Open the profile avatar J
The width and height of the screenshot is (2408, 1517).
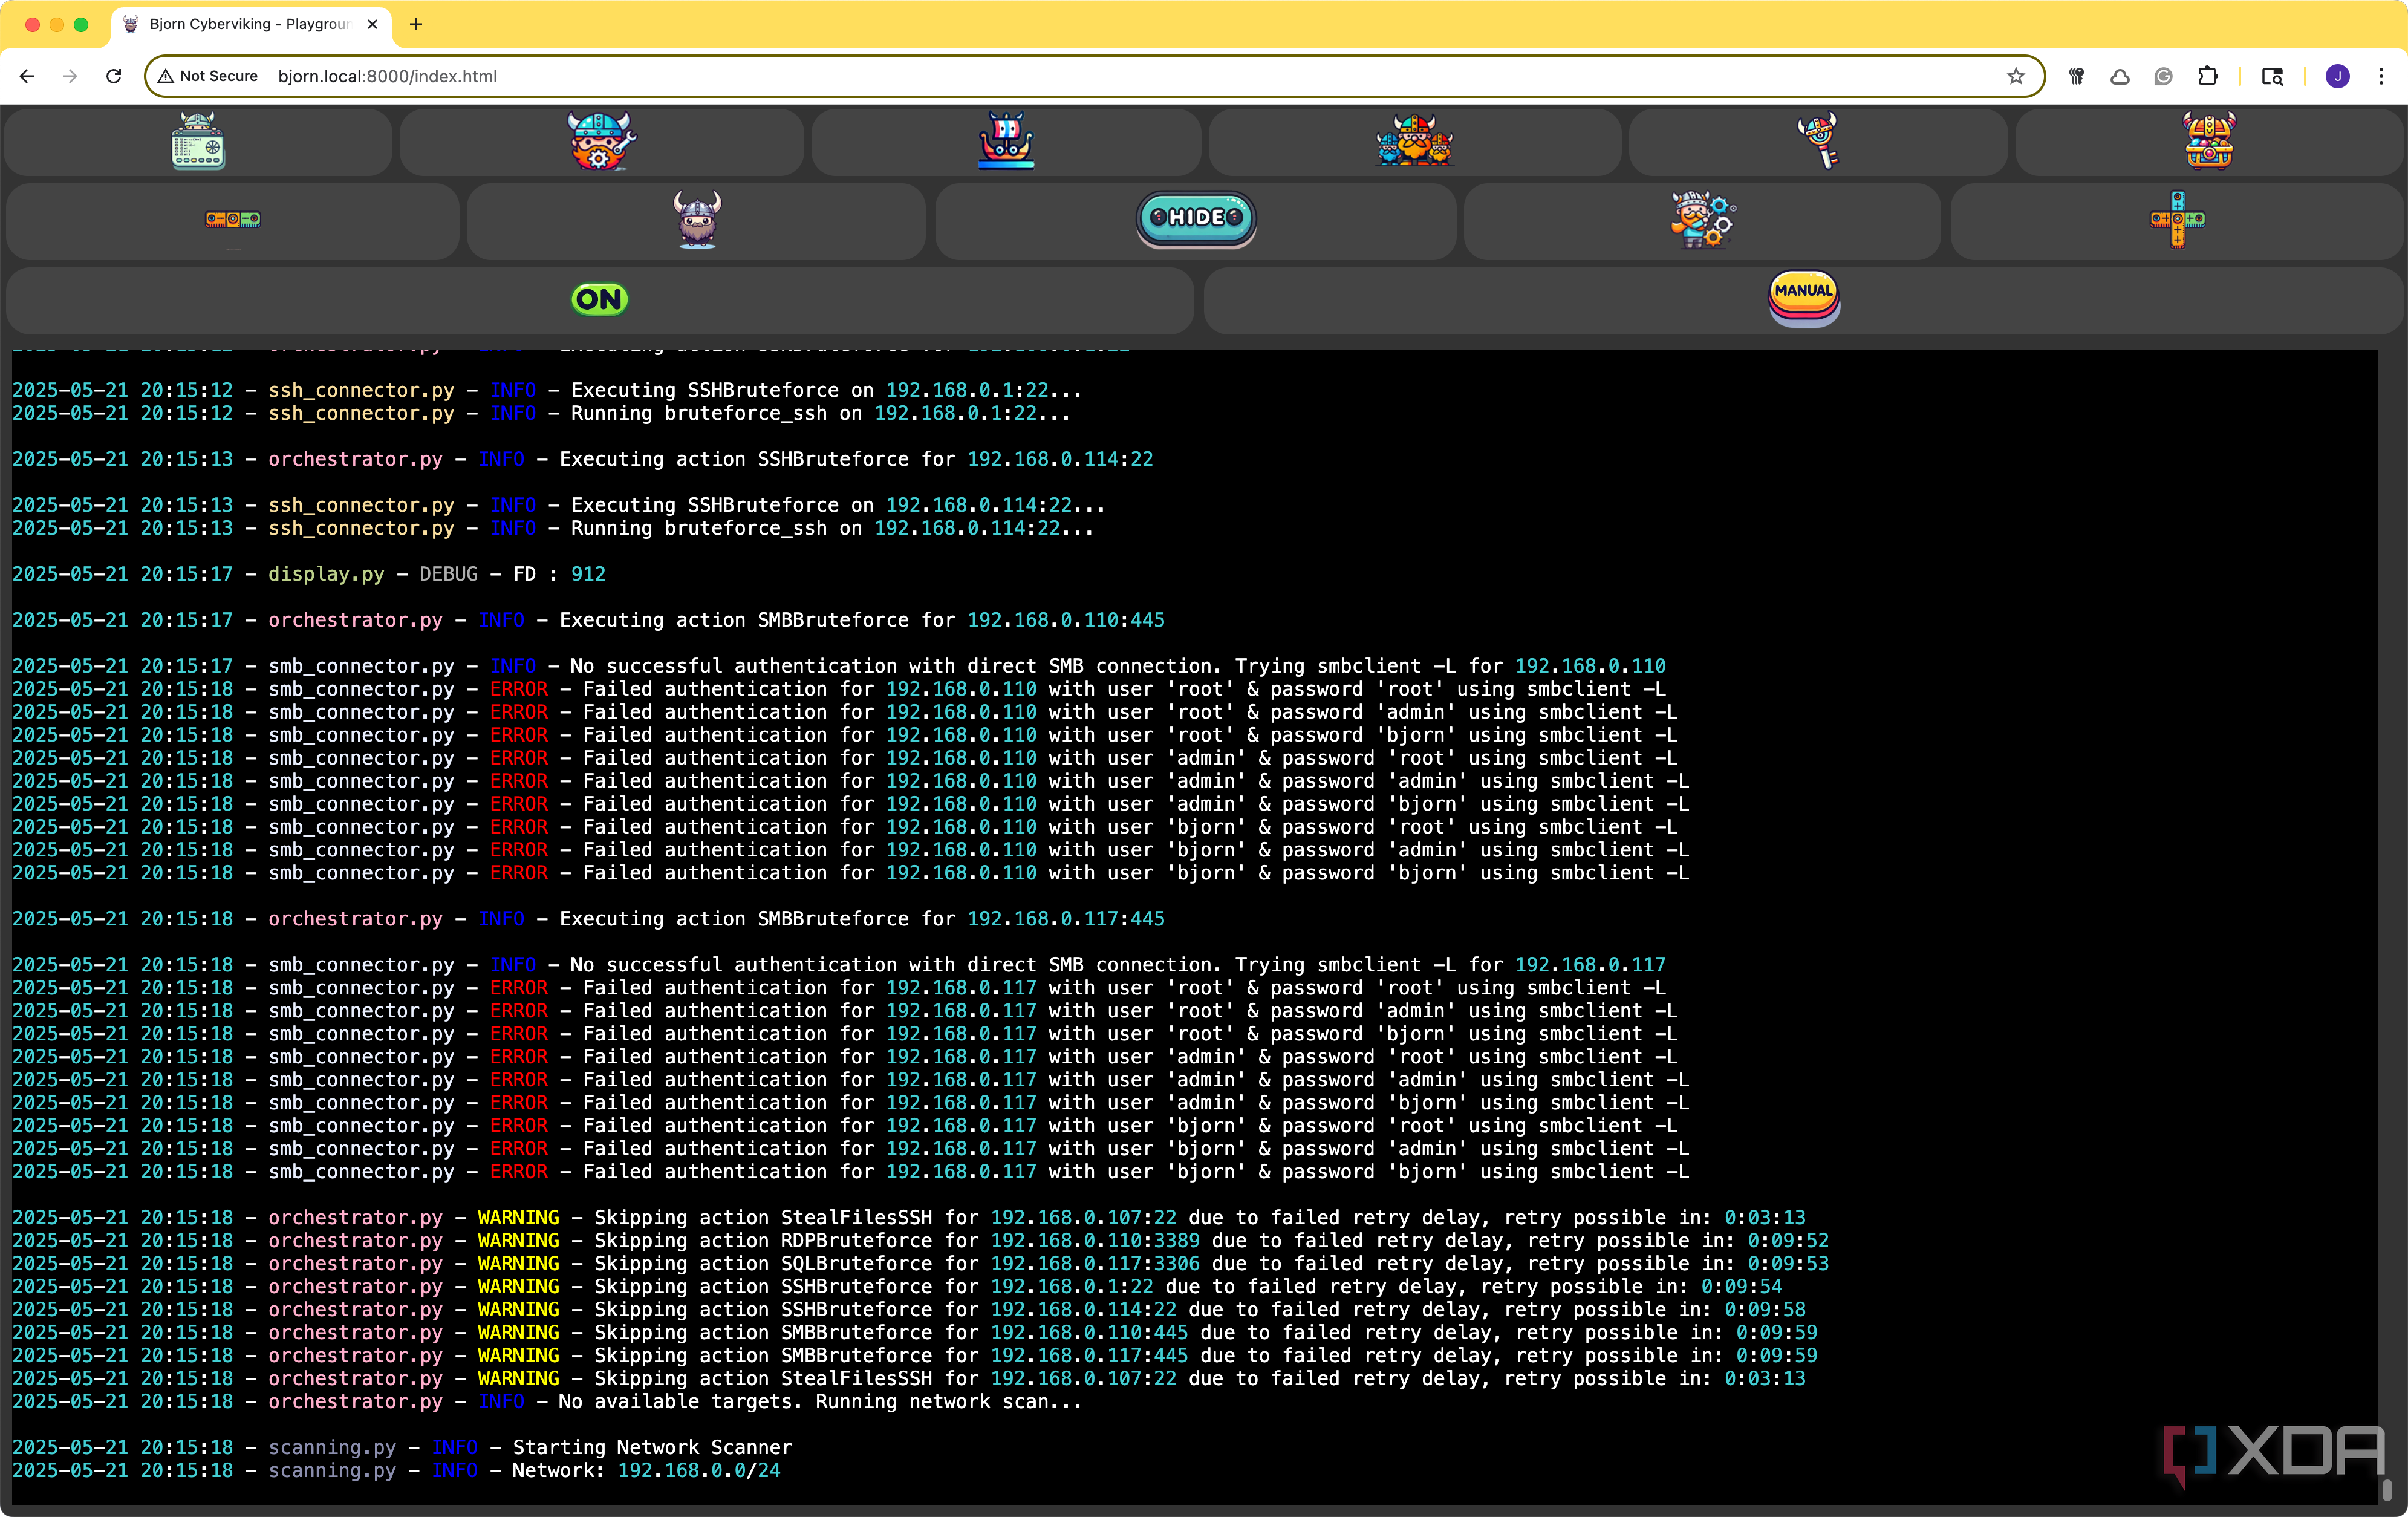pos(2338,76)
